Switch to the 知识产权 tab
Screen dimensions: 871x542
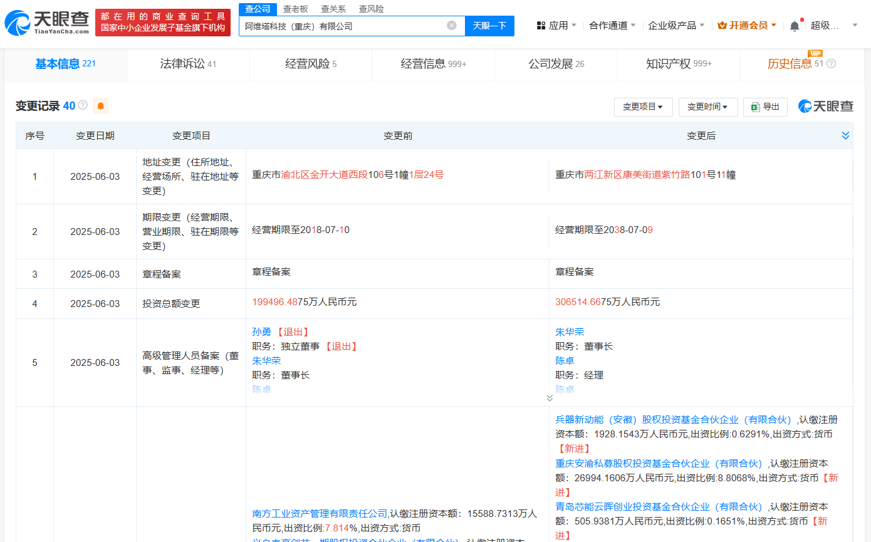(678, 64)
